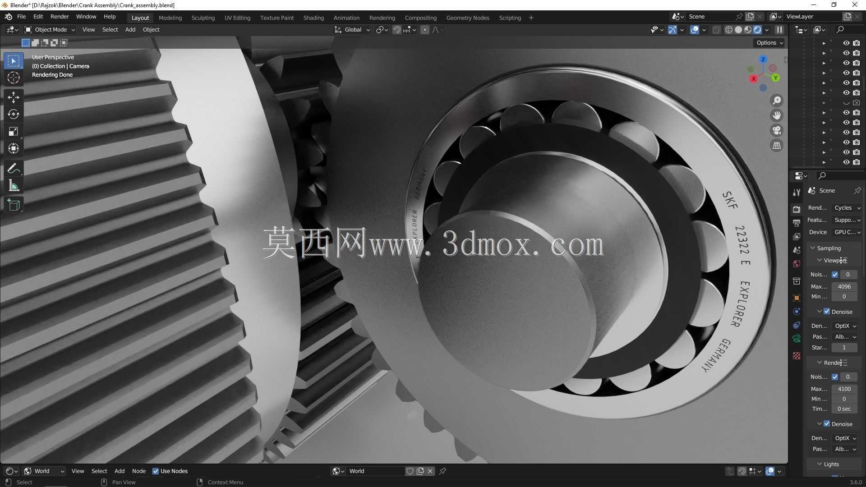Open Feature Set dropdown

pos(847,220)
